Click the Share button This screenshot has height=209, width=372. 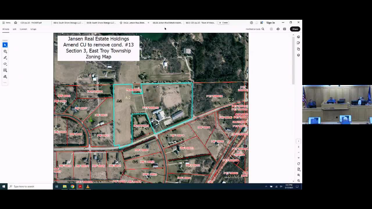[295, 29]
